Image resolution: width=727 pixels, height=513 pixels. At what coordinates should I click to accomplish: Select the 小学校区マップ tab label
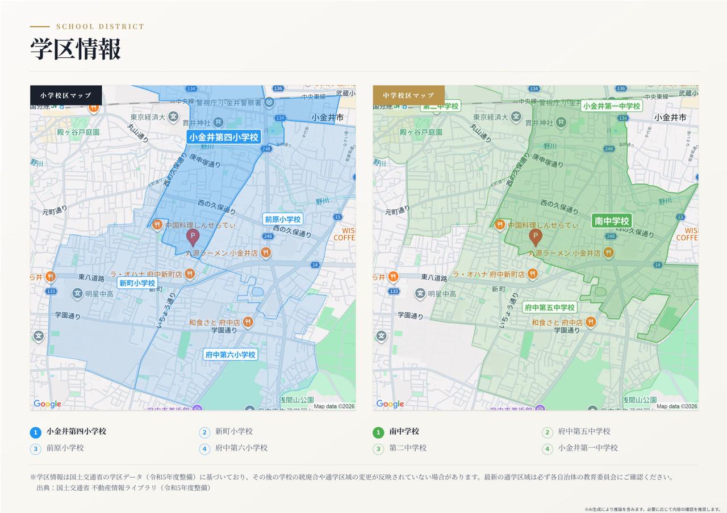[x=66, y=95]
